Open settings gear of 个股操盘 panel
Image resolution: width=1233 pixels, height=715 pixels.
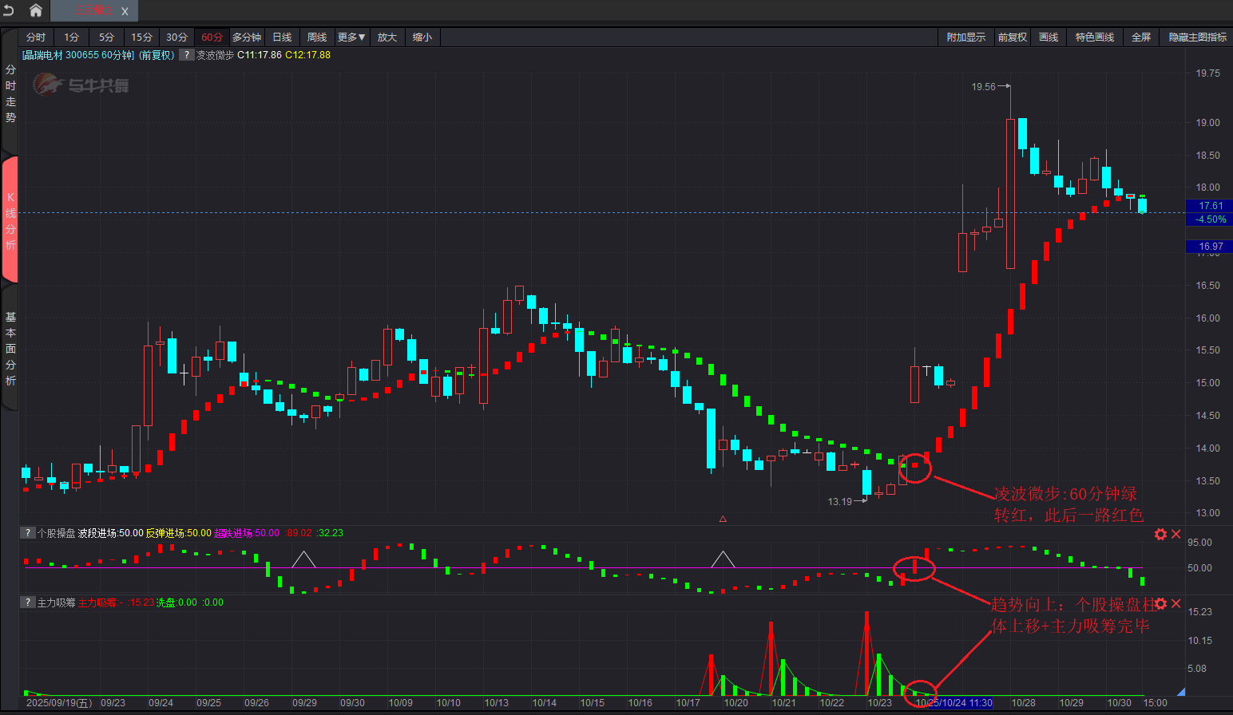(x=1160, y=534)
